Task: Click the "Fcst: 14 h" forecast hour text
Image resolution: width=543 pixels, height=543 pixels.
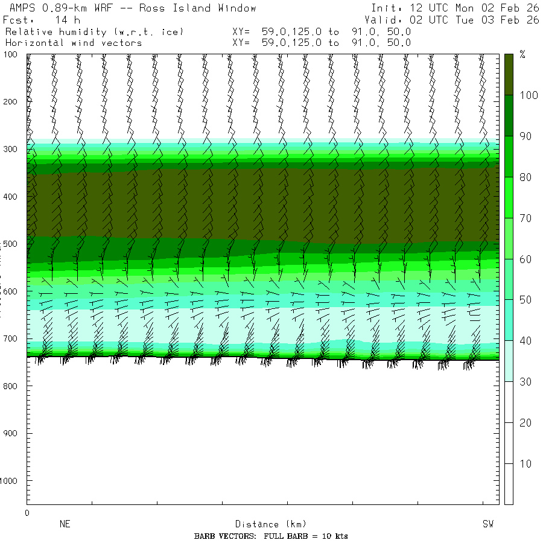Action: 41,20
